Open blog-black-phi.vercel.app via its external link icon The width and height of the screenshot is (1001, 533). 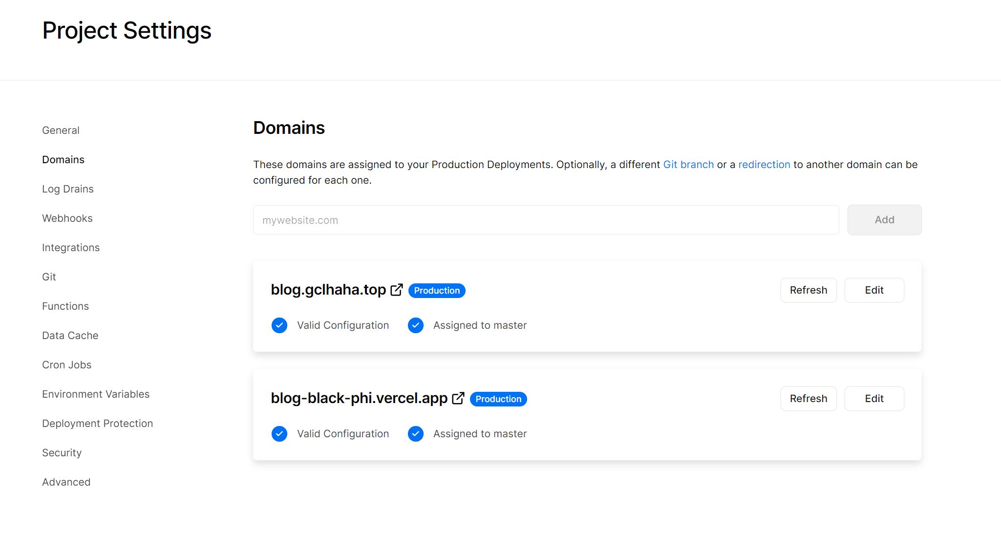[458, 398]
